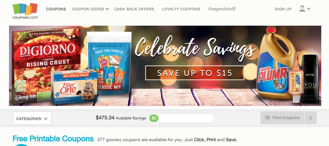Open the Coupon Codes dropdown menu
This screenshot has height=146, width=329.
pos(90,9)
